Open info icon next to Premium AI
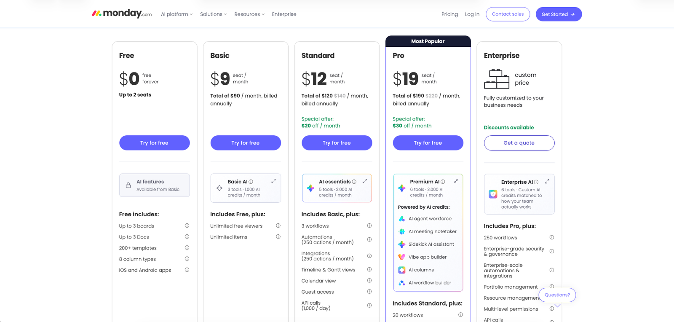The height and width of the screenshot is (322, 674). (x=443, y=182)
